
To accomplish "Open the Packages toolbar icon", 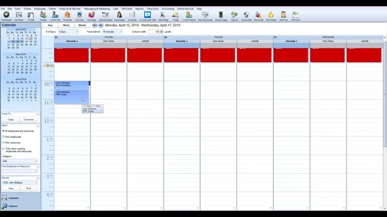I will click(91, 16).
